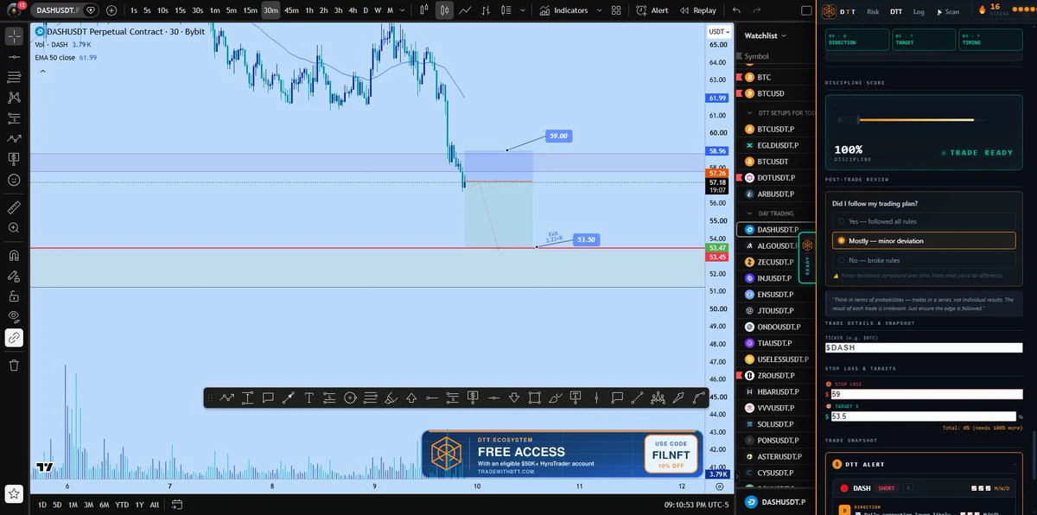Viewport: 1037px width, 515px height.
Task: Select the 30m timeframe button
Action: coord(270,10)
